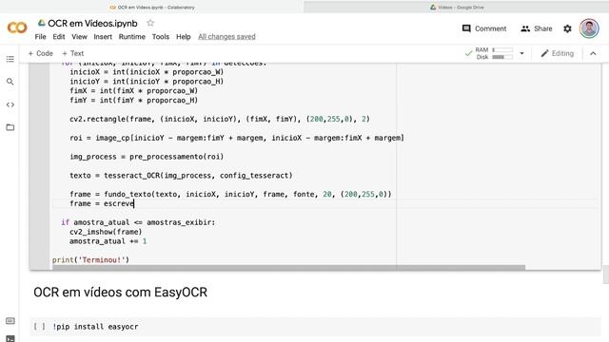
Task: Click the texto = tesseract_OCR line
Action: pyautogui.click(x=181, y=175)
